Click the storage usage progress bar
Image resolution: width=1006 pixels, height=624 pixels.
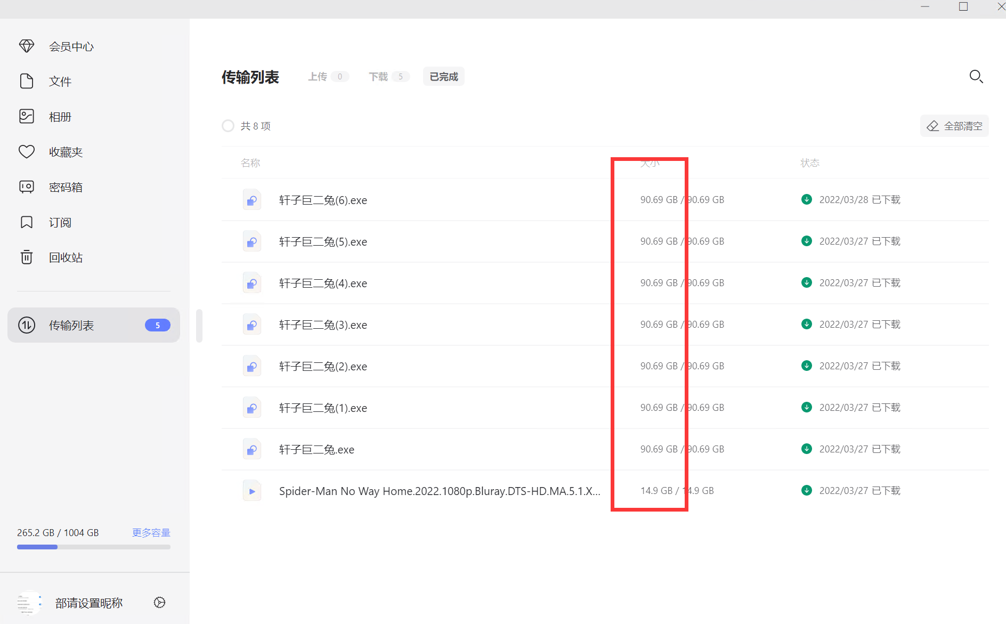pyautogui.click(x=94, y=547)
